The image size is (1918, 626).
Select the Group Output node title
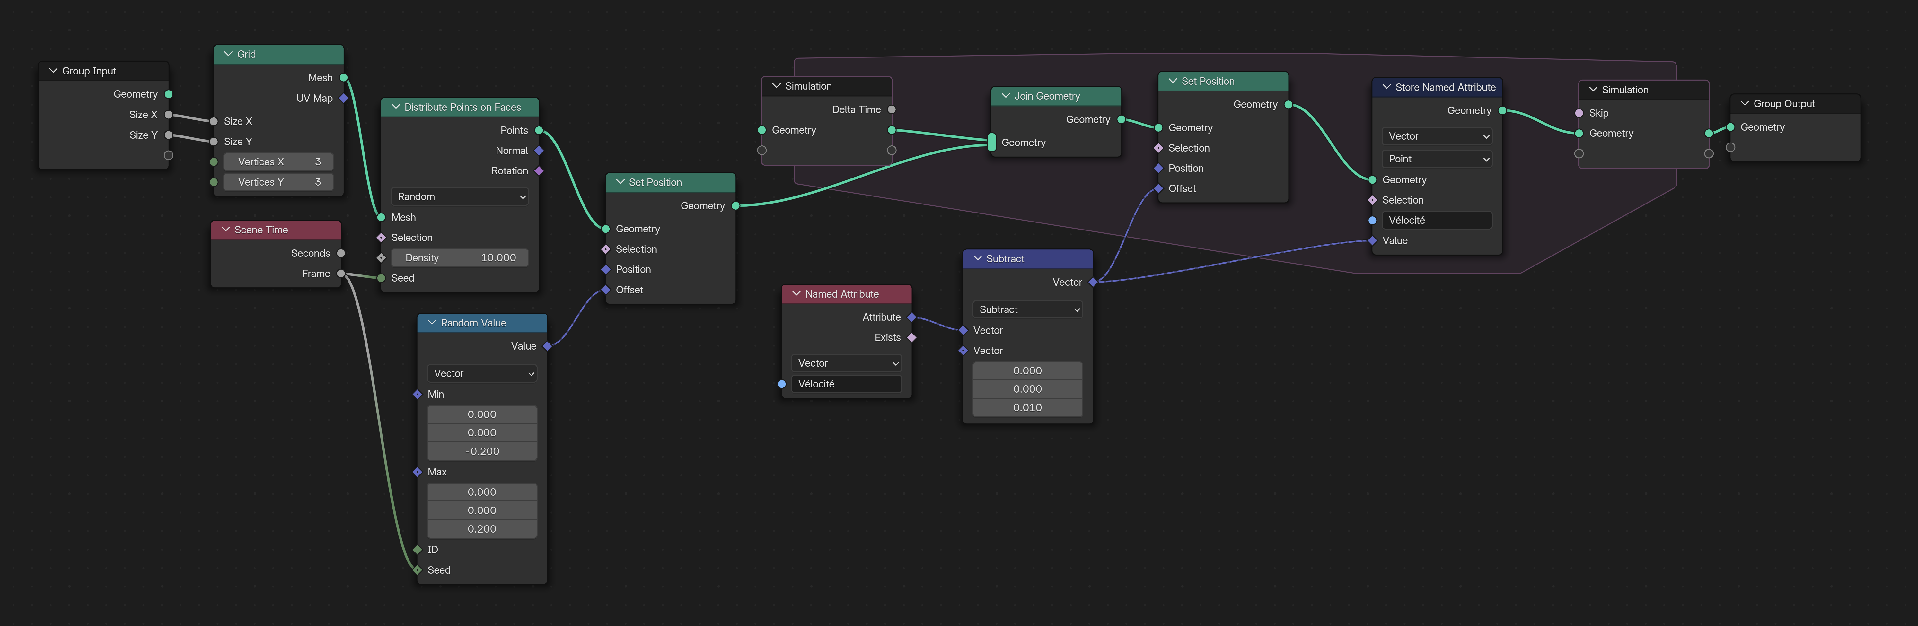pyautogui.click(x=1784, y=103)
